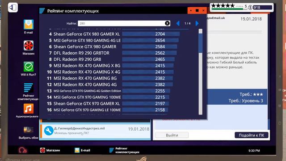This screenshot has height=161, width=286.
Task: Open the OS start menu logo in taskbar
Action: click(x=23, y=150)
